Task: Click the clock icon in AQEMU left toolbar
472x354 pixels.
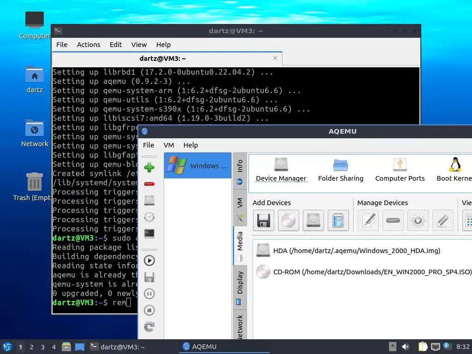Action: (149, 217)
